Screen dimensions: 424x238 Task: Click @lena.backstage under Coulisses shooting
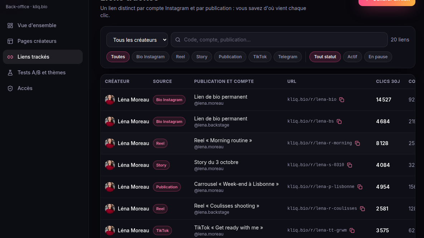tap(212, 212)
